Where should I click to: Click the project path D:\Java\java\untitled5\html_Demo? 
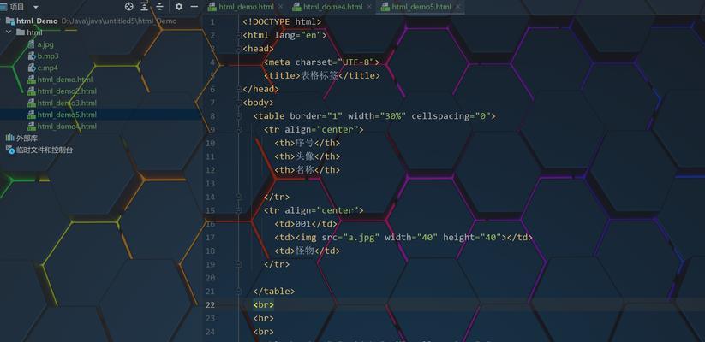click(119, 21)
